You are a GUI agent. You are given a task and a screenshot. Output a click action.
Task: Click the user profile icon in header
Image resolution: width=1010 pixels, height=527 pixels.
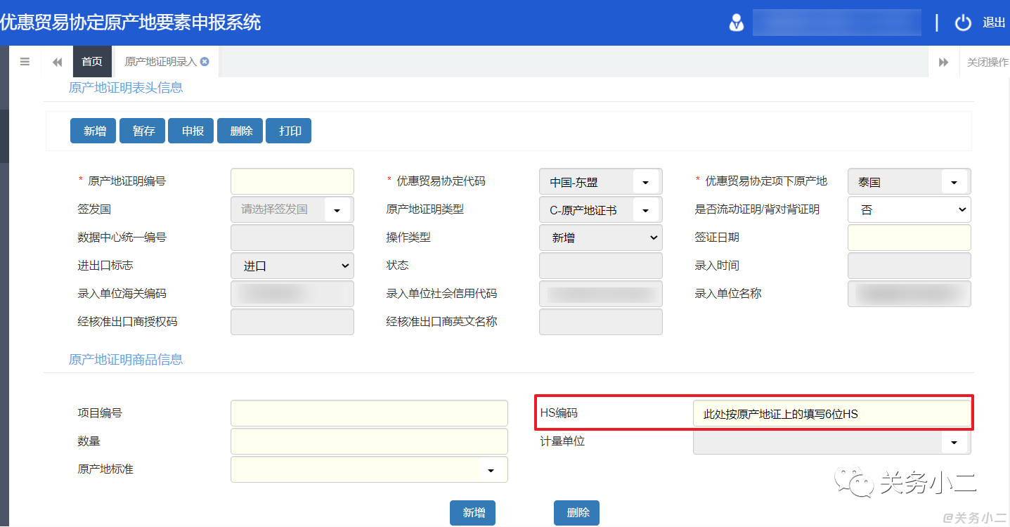click(736, 22)
